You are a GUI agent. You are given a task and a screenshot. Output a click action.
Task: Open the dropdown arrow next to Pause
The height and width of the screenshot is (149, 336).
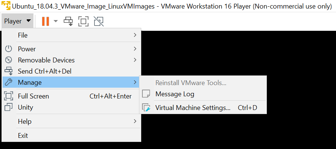coord(56,21)
